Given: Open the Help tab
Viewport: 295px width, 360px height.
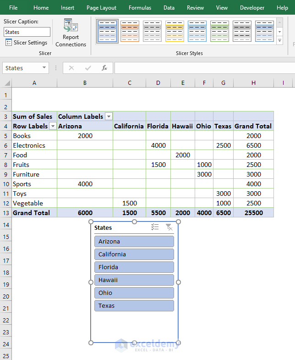Looking at the screenshot, I should pos(282,8).
